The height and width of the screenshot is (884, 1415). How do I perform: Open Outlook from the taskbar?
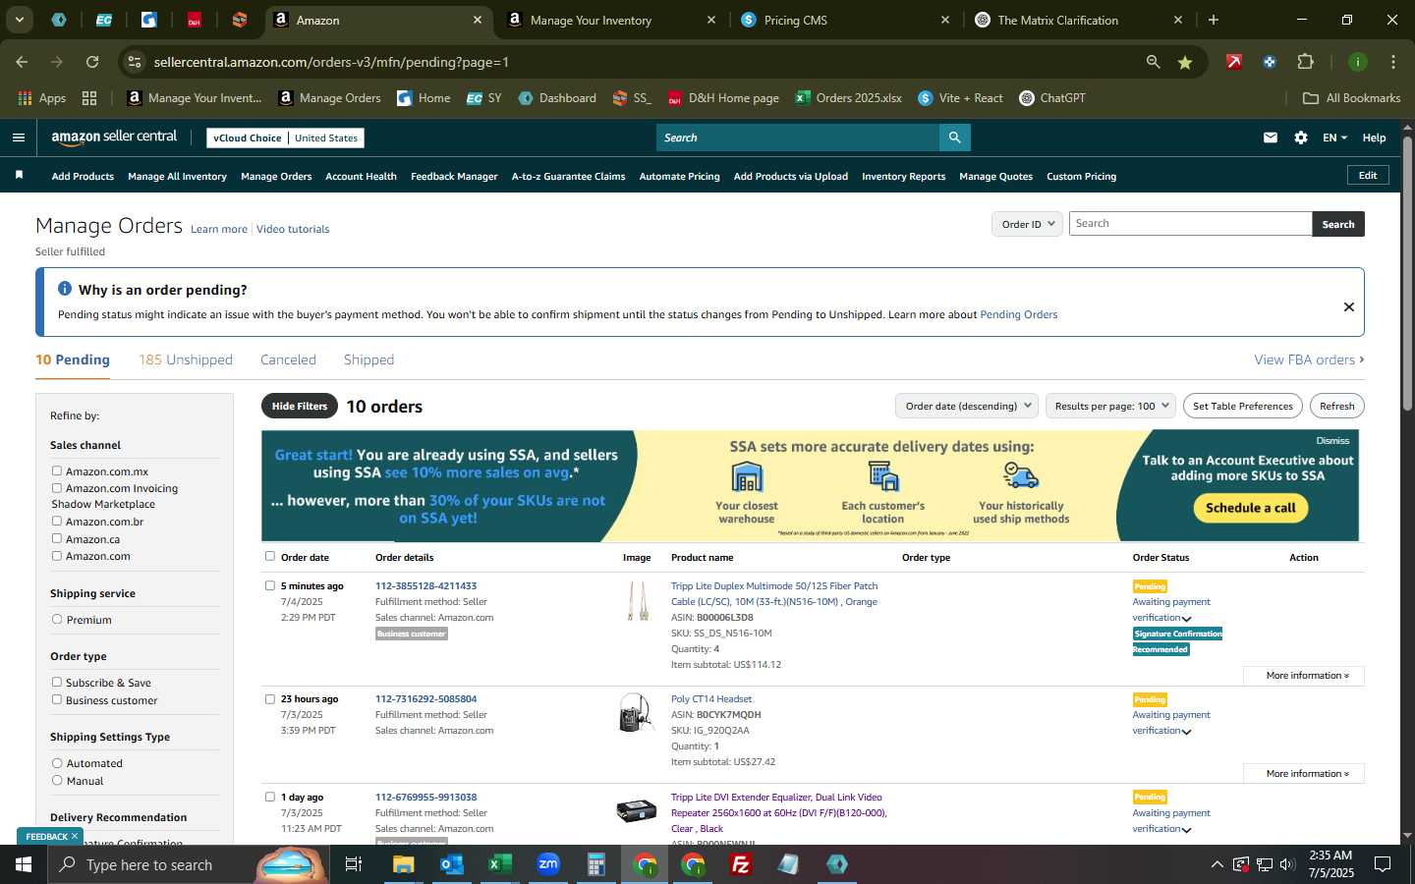click(452, 864)
